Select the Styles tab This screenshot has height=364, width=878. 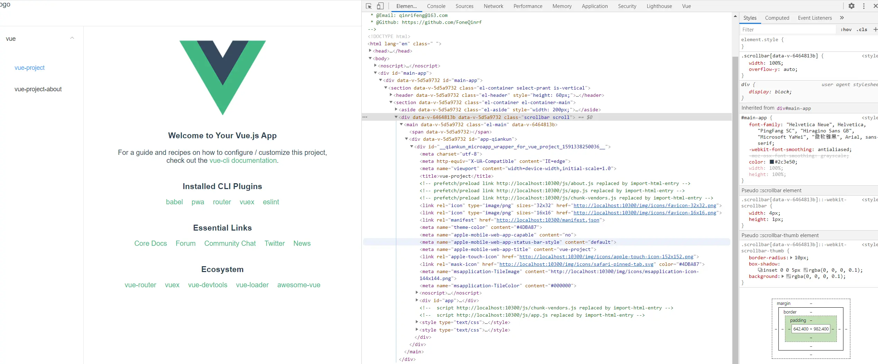[x=750, y=18]
